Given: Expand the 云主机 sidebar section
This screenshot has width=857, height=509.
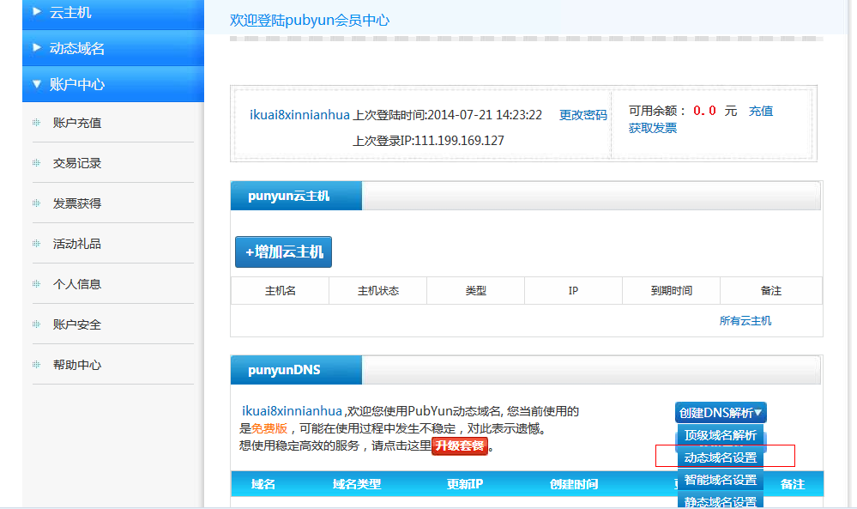Looking at the screenshot, I should 113,13.
